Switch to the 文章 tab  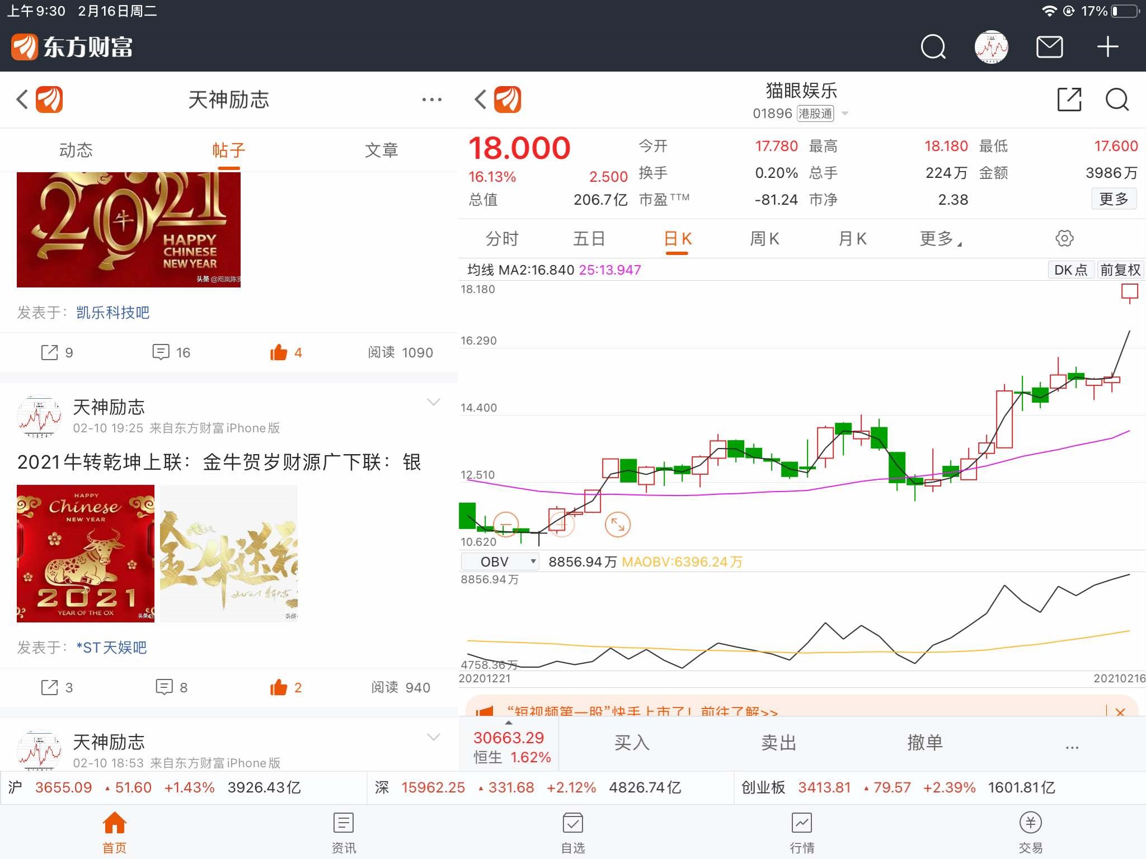click(x=381, y=150)
